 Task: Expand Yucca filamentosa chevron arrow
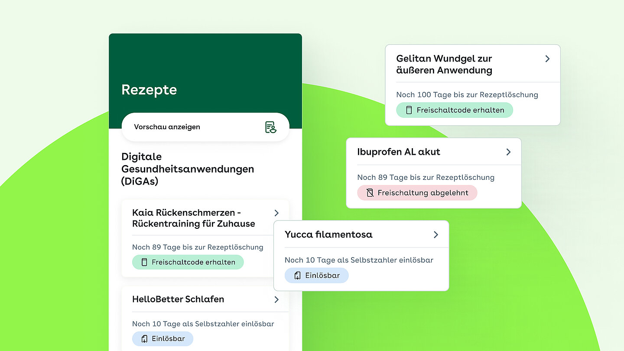click(x=435, y=234)
